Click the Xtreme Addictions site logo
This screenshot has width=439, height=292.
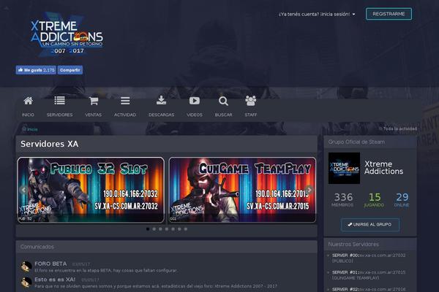[67, 34]
